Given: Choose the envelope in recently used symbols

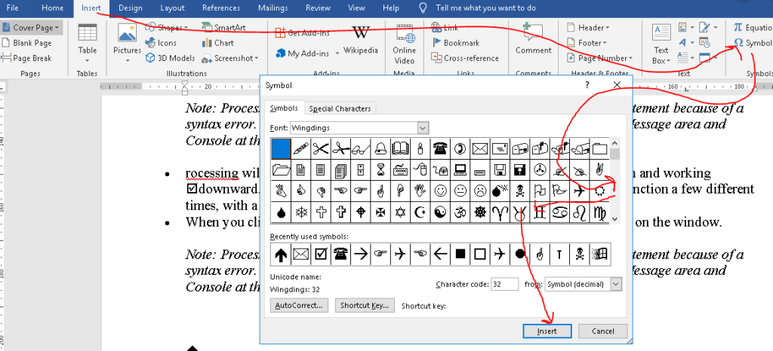Looking at the screenshot, I should [300, 254].
